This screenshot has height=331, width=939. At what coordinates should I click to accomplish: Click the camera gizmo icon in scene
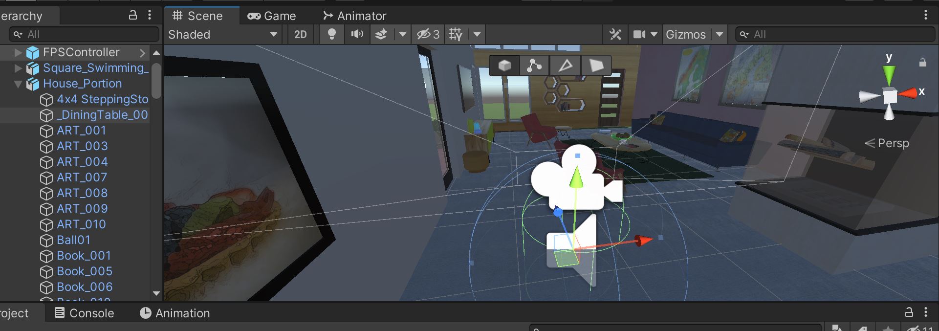tap(576, 178)
